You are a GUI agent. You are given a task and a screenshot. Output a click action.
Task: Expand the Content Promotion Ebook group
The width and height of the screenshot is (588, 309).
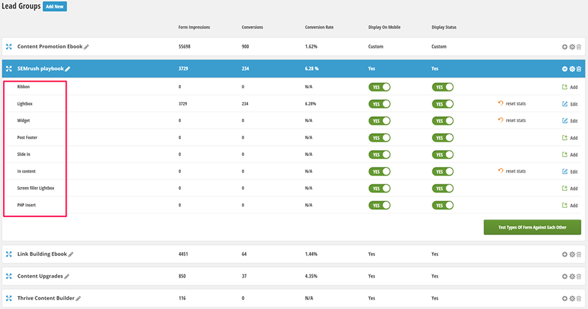click(564, 47)
